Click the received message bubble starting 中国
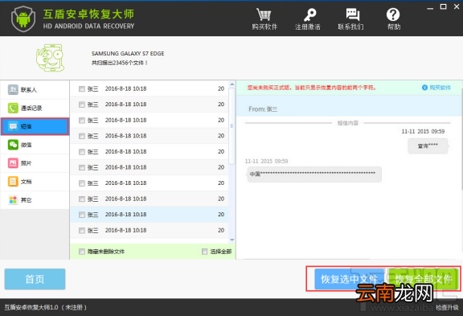The image size is (463, 316). click(x=313, y=174)
